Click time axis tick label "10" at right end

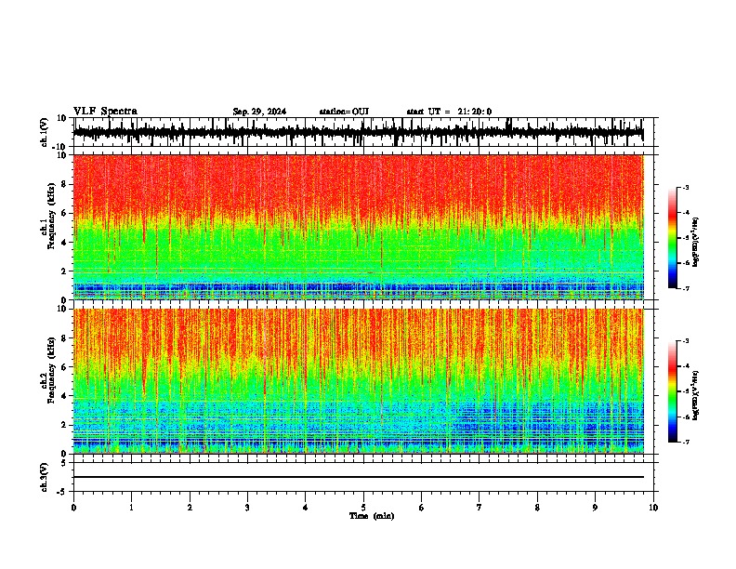click(x=653, y=508)
